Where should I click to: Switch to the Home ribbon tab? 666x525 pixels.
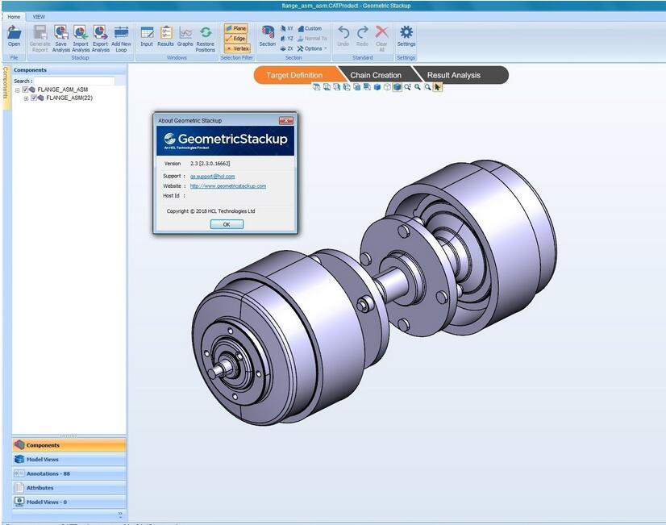coord(14,17)
